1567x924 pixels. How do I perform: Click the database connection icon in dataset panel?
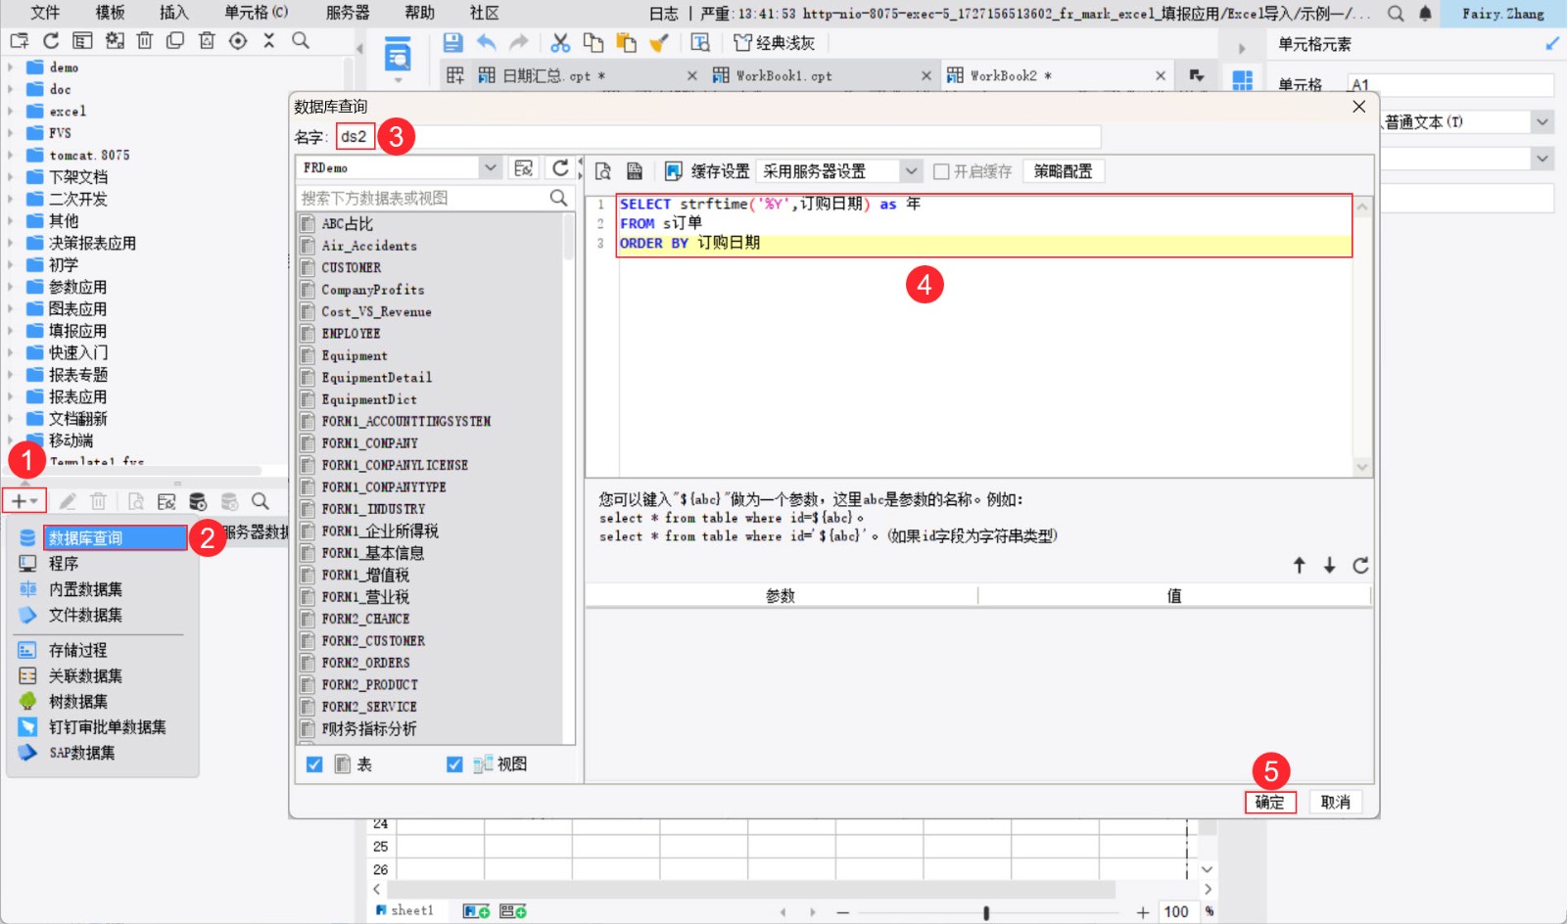point(198,501)
